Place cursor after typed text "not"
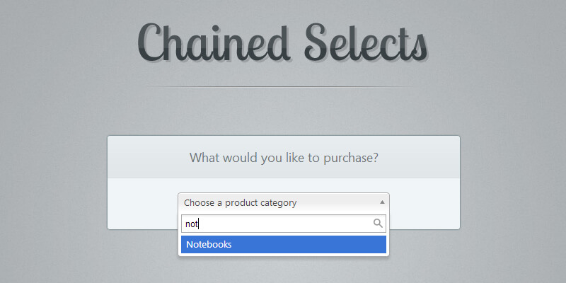The height and width of the screenshot is (283, 566). pyautogui.click(x=200, y=224)
